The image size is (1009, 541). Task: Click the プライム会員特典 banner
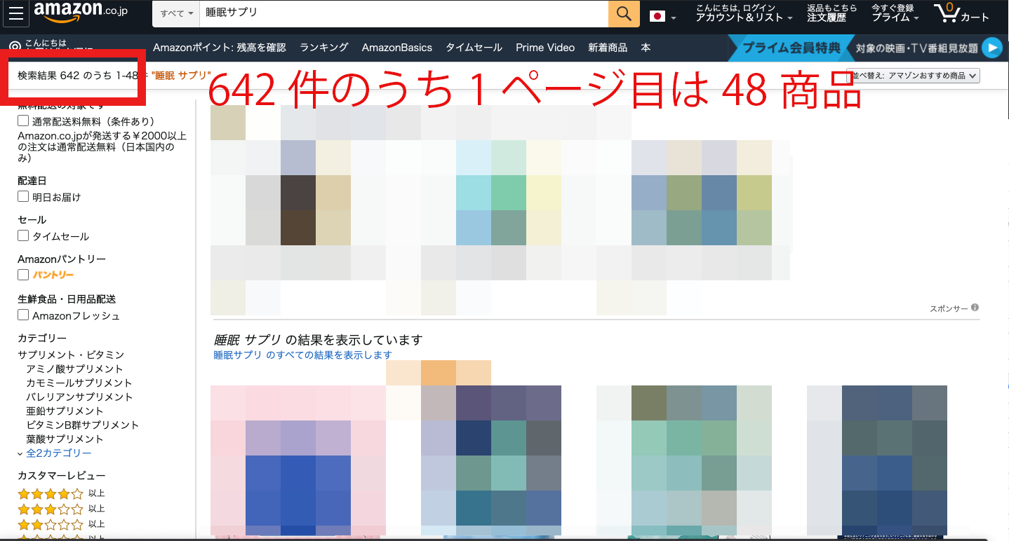(x=791, y=48)
